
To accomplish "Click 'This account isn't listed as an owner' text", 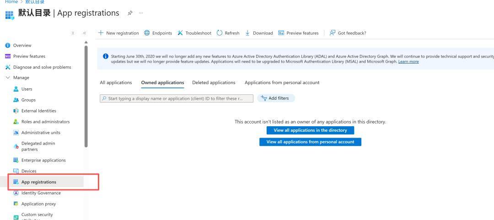I will click(310, 122).
